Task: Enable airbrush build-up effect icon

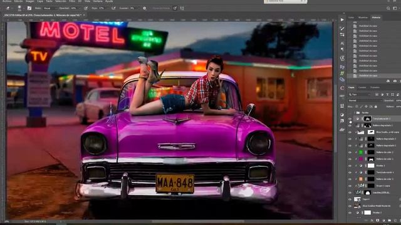Action: click(113, 8)
